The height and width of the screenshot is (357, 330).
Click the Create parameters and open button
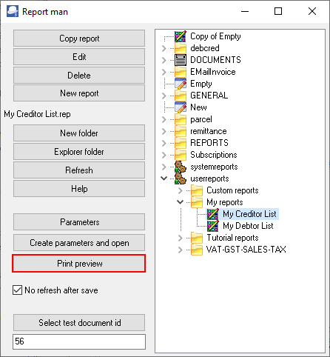coord(79,243)
